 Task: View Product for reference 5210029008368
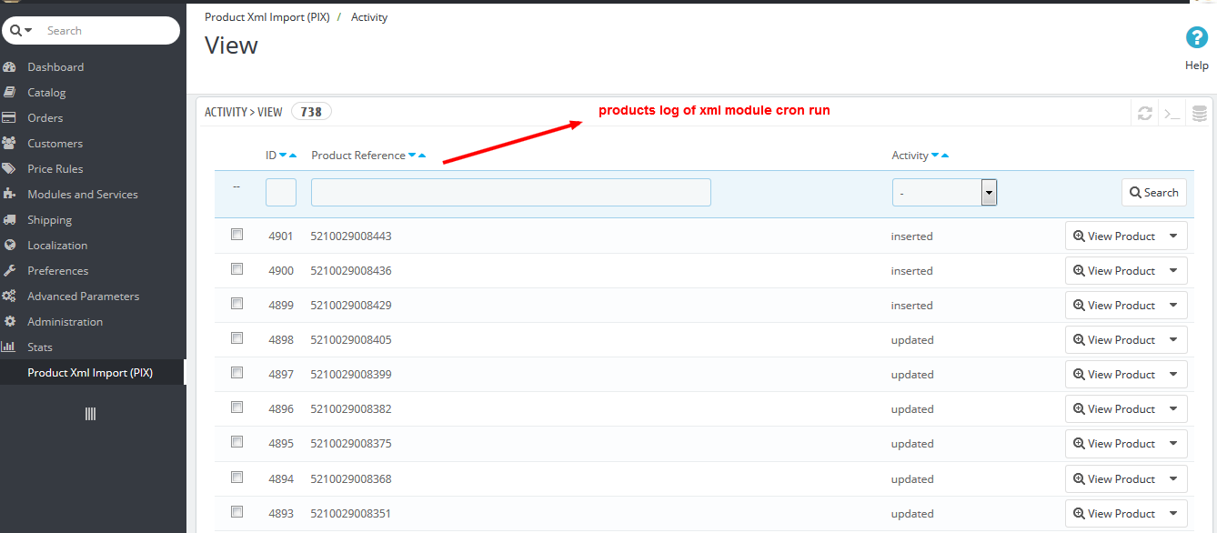click(1113, 479)
